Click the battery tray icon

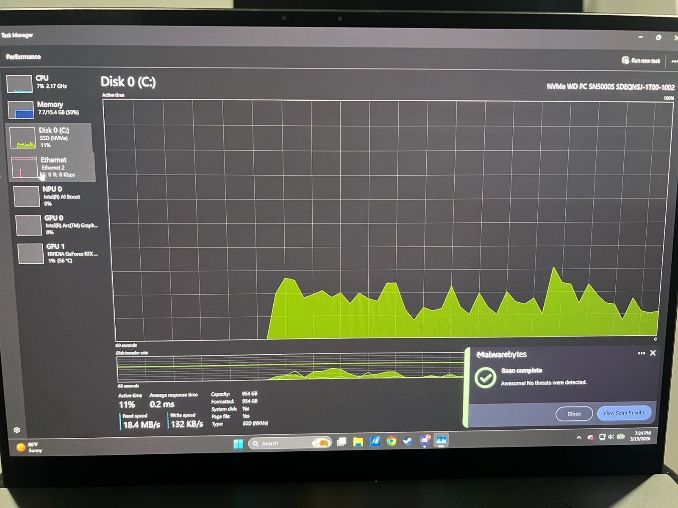[x=621, y=436]
